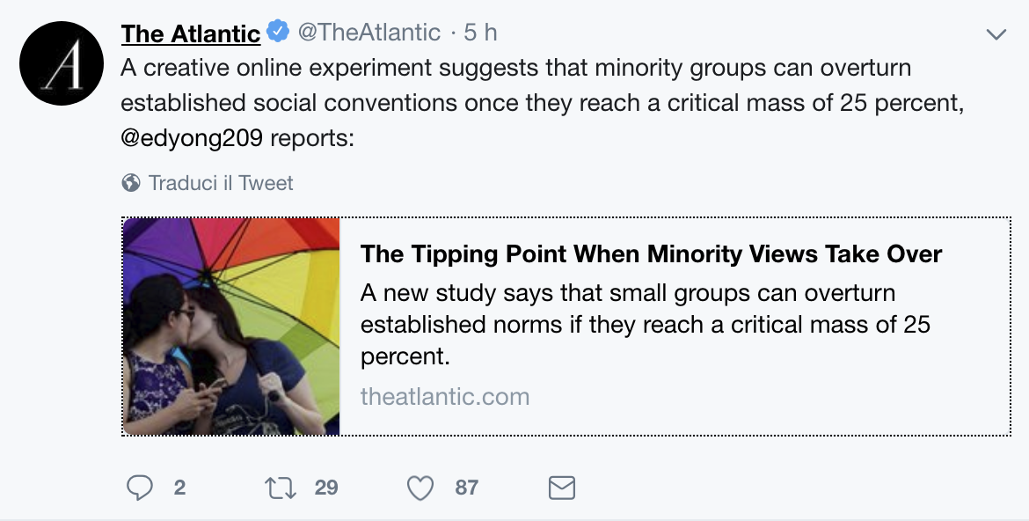Open The Atlantic account name link
1029x521 pixels.
coord(191,33)
